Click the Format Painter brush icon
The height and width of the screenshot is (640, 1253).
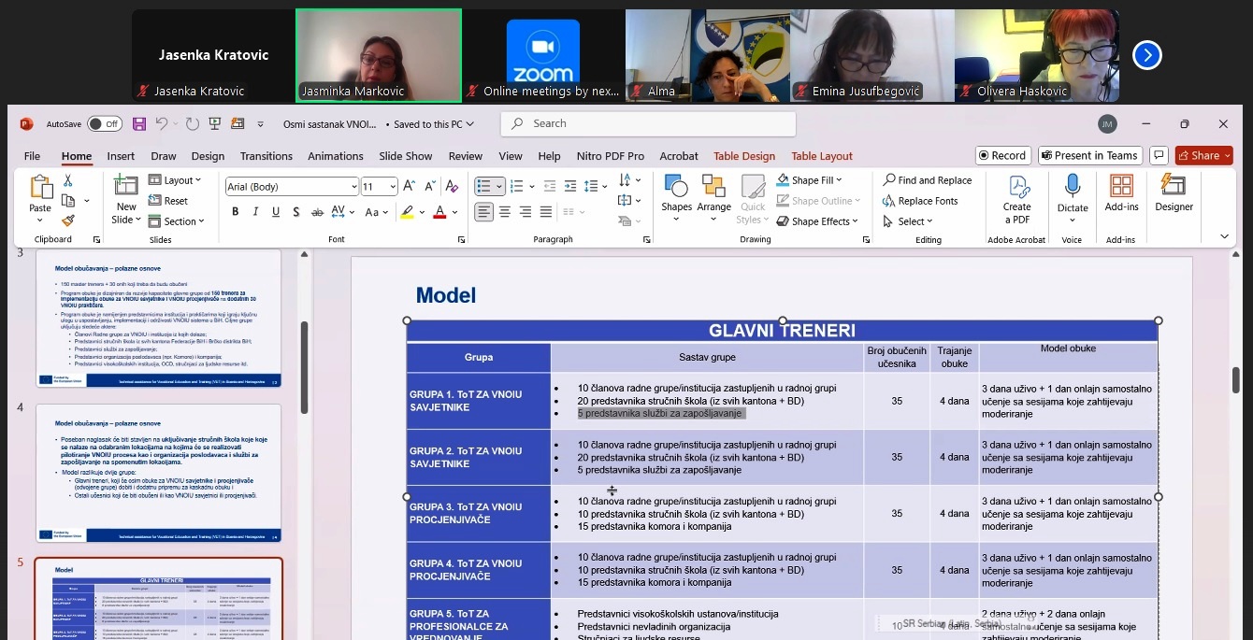point(68,221)
